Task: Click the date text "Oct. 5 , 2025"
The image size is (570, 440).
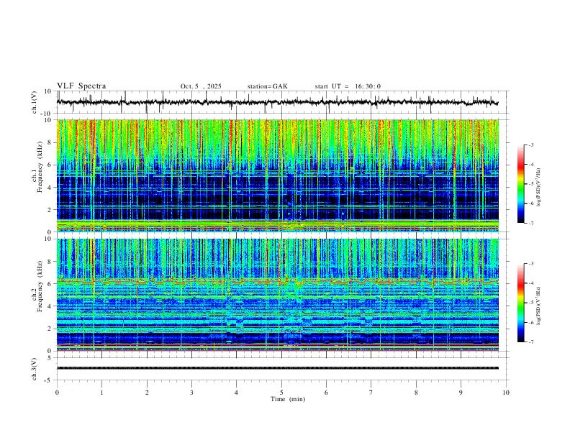Action: click(201, 86)
